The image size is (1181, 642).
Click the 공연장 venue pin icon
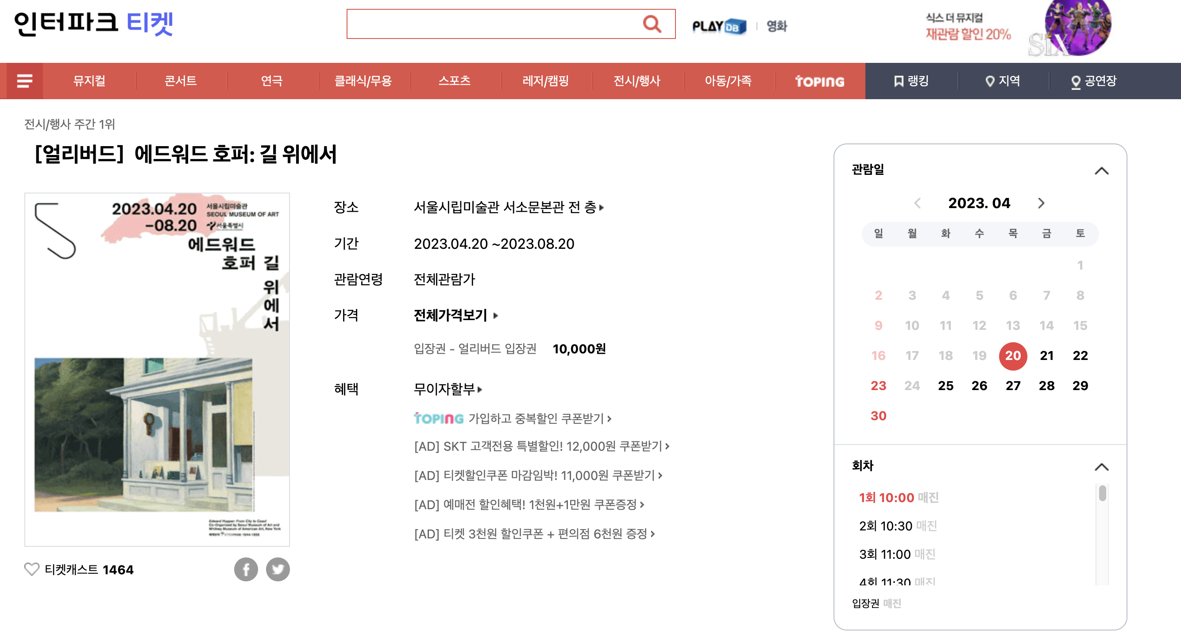coord(1075,81)
